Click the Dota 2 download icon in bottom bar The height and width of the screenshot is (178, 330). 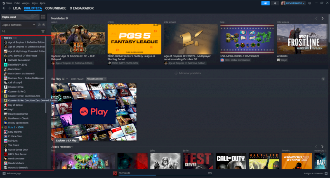coord(115,173)
